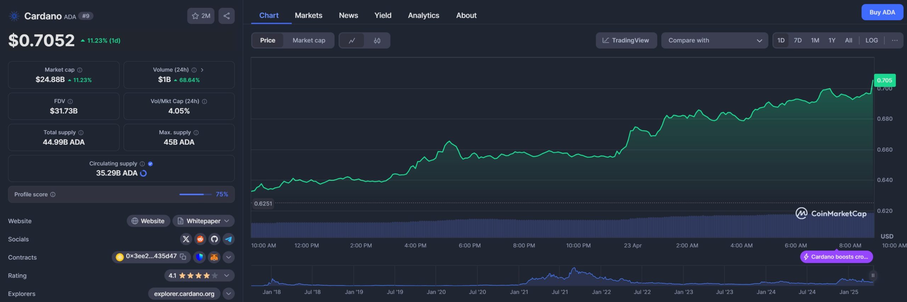Set chart range to 1D
Image resolution: width=907 pixels, height=302 pixels.
point(781,40)
